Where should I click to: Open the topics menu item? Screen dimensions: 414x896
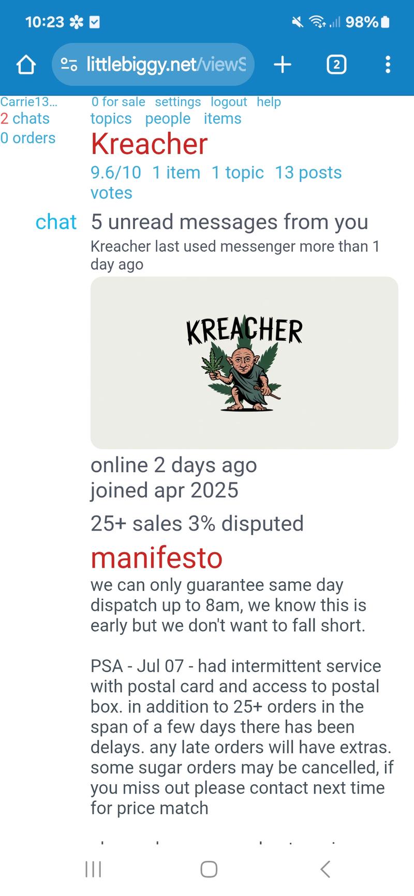(x=111, y=118)
